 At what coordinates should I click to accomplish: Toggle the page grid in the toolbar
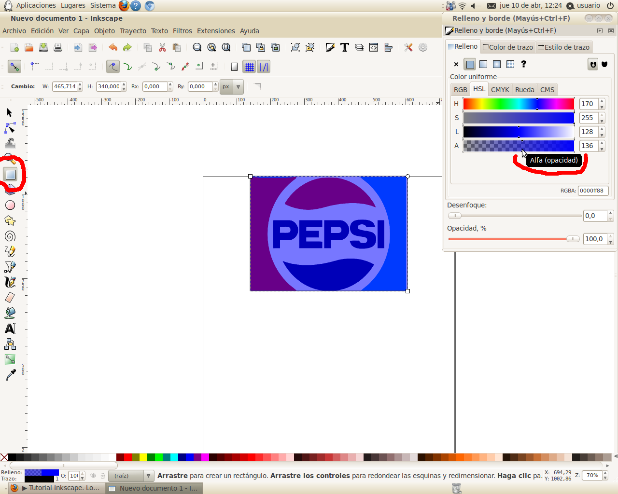click(250, 67)
